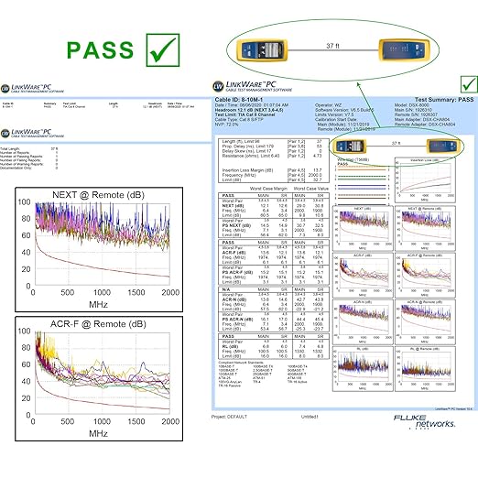Image resolution: width=478 pixels, height=478 pixels.
Task: Select the RL (dB) graph thumbnail
Action: 363,369
